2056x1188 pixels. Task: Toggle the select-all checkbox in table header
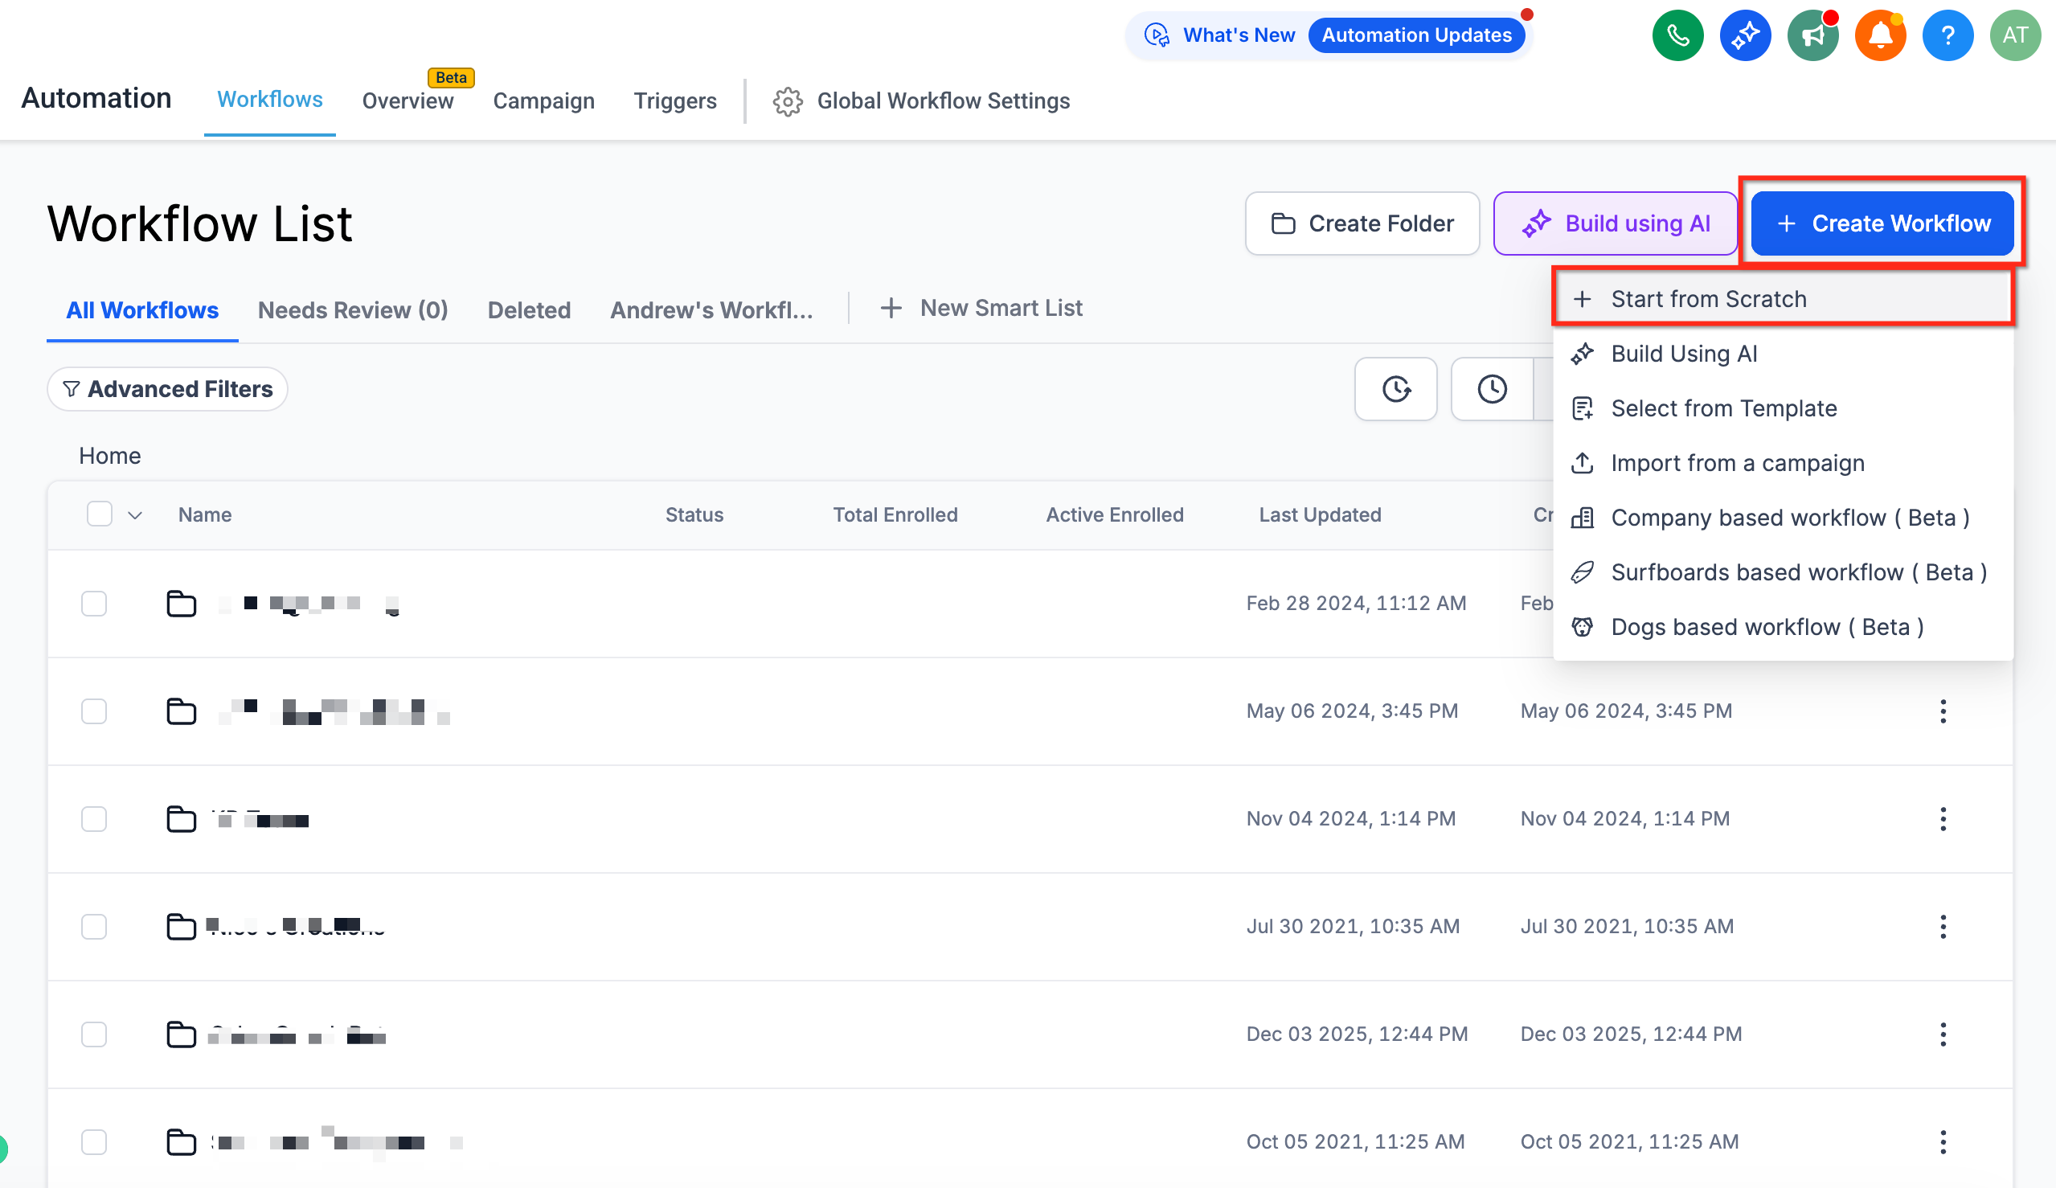tap(100, 514)
